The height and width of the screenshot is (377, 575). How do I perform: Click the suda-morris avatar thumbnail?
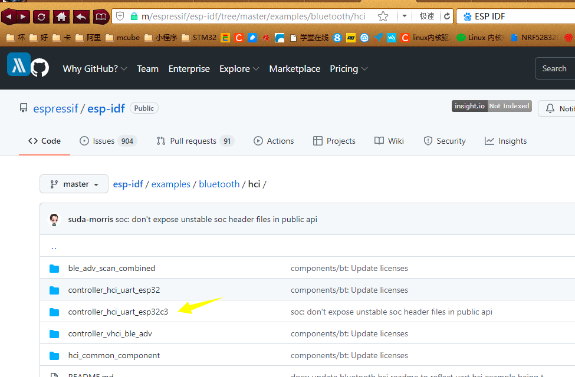pos(54,220)
